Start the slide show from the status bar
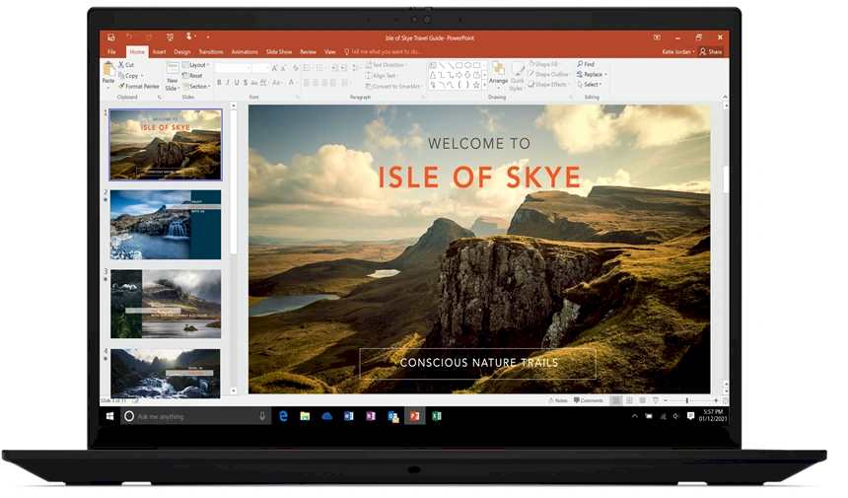 (656, 400)
